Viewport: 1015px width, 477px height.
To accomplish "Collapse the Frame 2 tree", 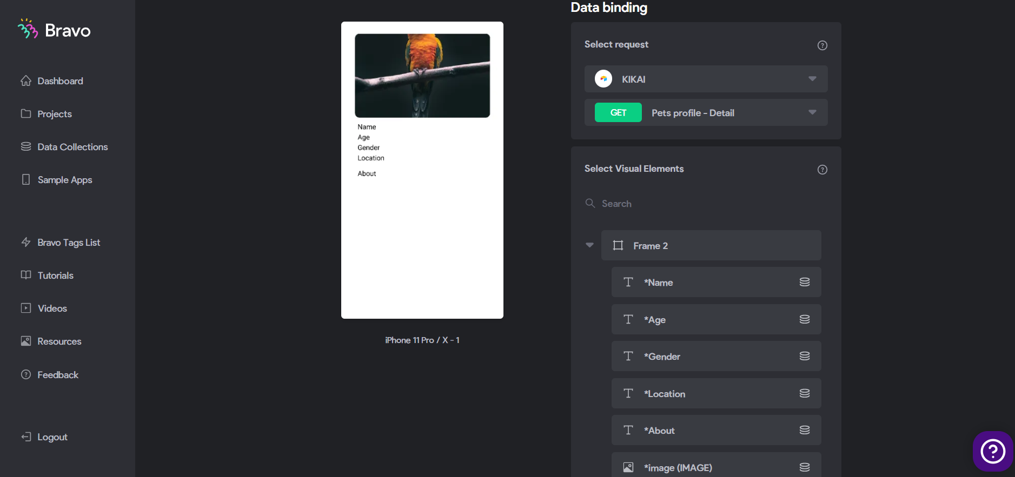I will (589, 245).
